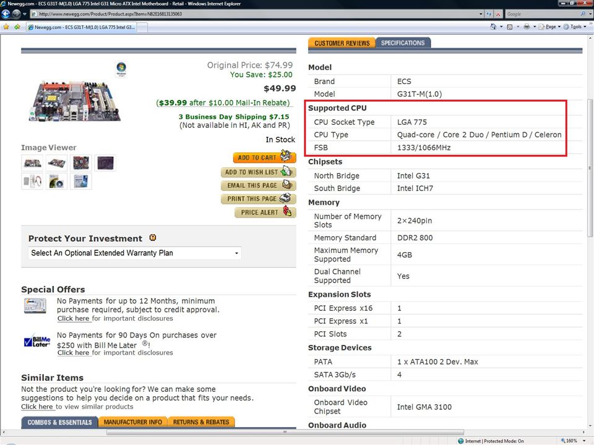The width and height of the screenshot is (594, 445).
Task: Stop loading with the red X icon
Action: click(x=498, y=14)
